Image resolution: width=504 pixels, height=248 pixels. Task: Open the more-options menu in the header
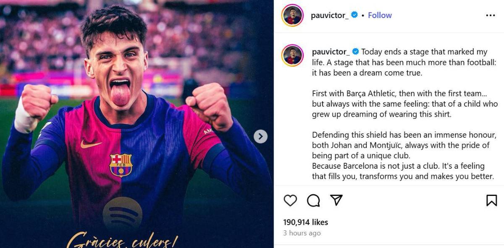[x=491, y=15]
